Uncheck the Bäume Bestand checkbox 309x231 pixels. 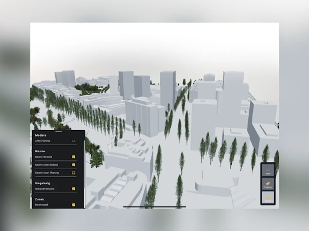(x=73, y=157)
